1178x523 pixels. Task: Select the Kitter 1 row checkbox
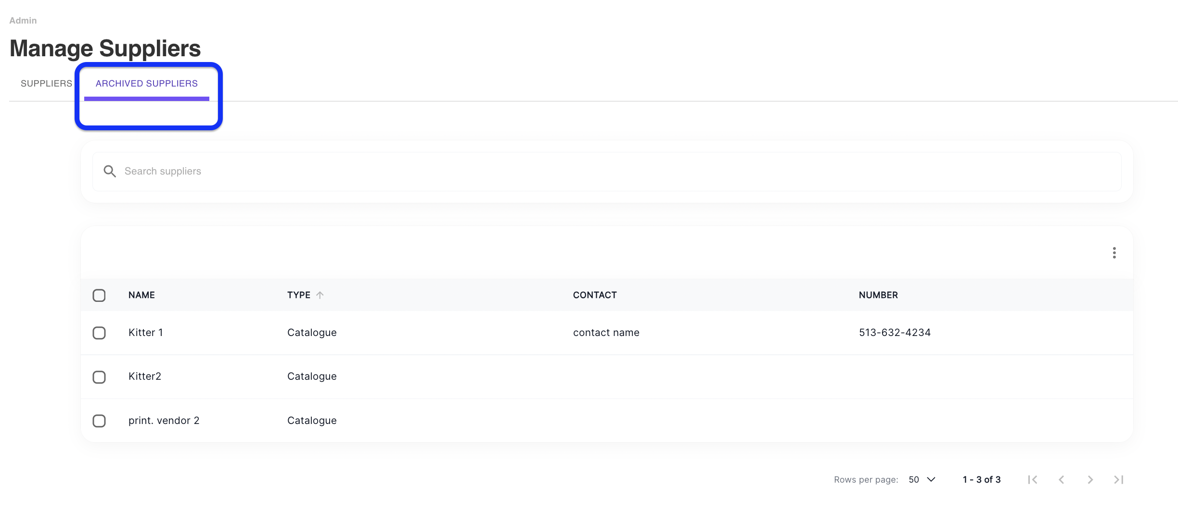pyautogui.click(x=99, y=333)
